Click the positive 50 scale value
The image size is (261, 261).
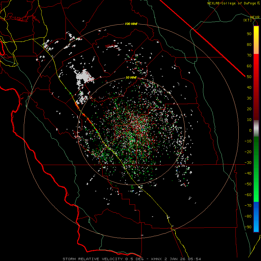pyautogui.click(x=249, y=77)
